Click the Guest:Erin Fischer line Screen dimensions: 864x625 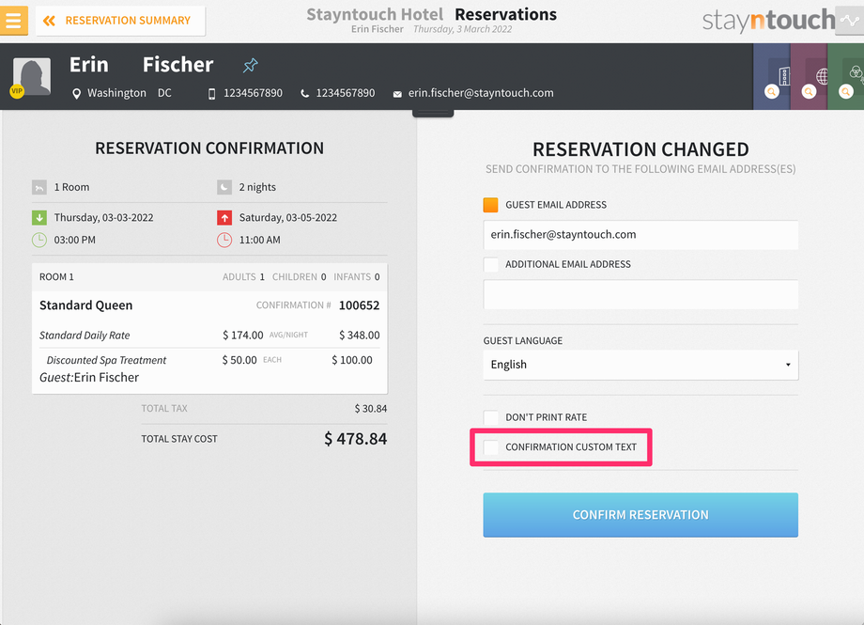pos(89,378)
